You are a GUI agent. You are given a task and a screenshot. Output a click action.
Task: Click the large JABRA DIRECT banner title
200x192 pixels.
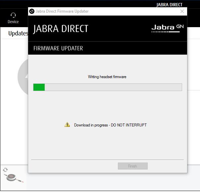click(x=61, y=29)
